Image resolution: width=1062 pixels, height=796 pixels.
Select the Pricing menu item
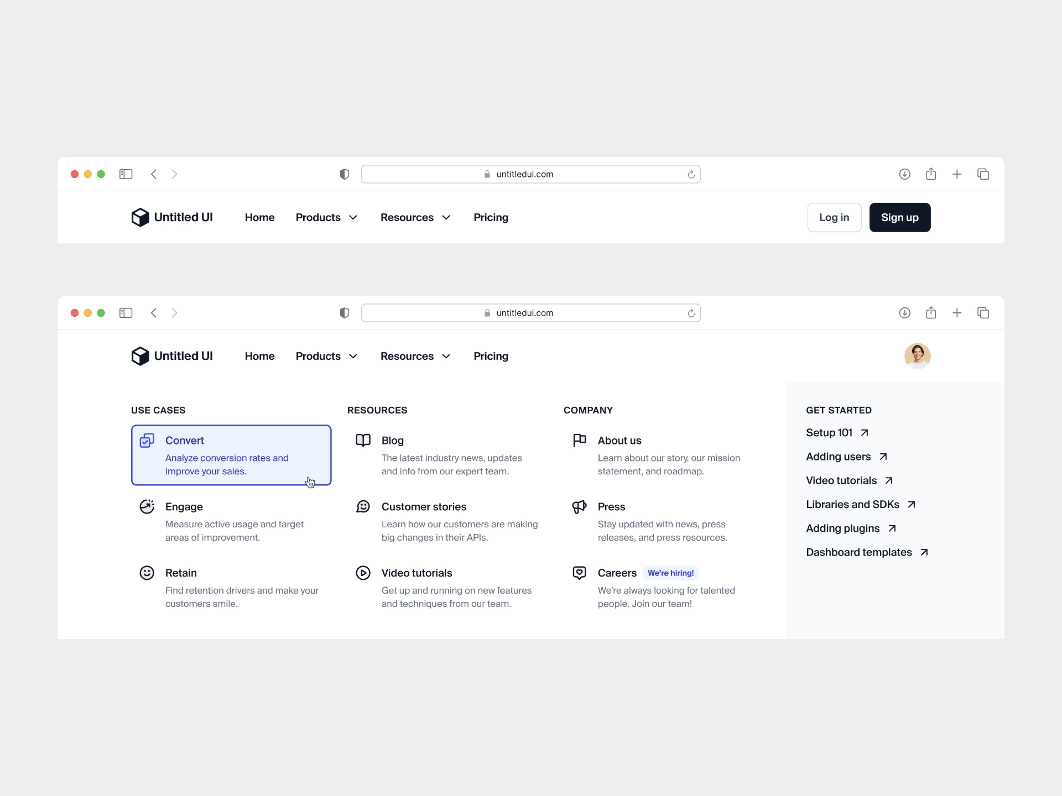coord(491,217)
